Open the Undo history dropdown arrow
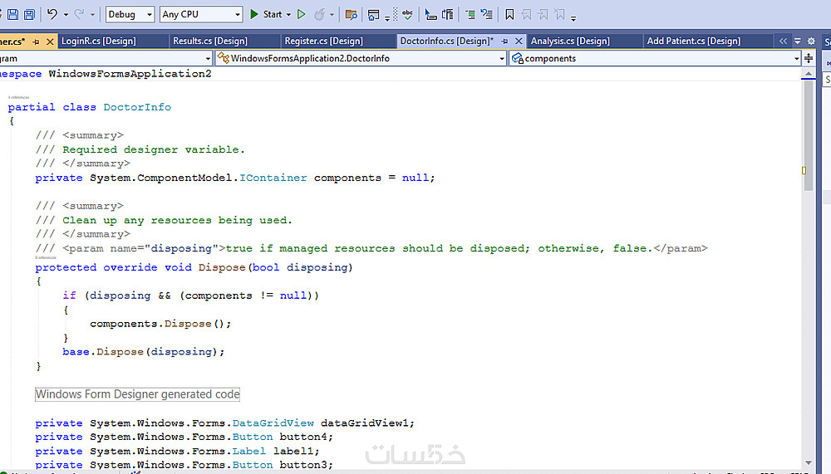The width and height of the screenshot is (831, 474). (66, 15)
